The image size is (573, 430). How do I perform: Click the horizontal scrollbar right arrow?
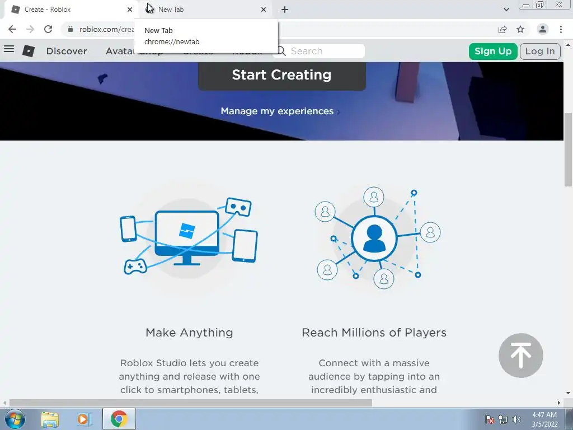click(x=559, y=403)
